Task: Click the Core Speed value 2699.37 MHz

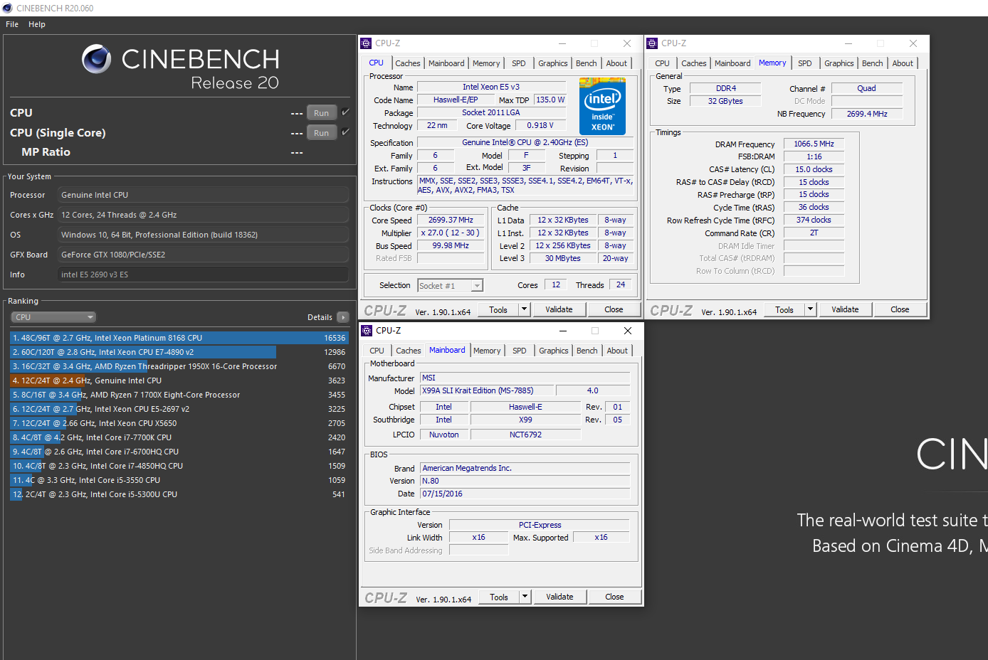Action: pyautogui.click(x=451, y=220)
